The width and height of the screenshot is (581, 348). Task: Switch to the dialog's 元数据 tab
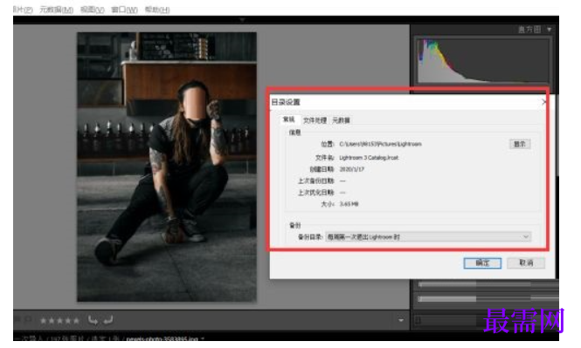point(341,120)
